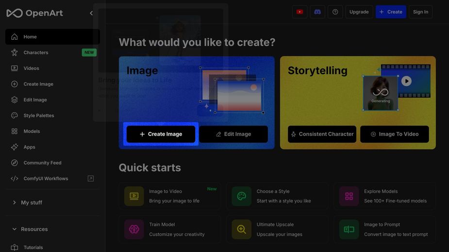Start with the Create Image button

click(161, 134)
